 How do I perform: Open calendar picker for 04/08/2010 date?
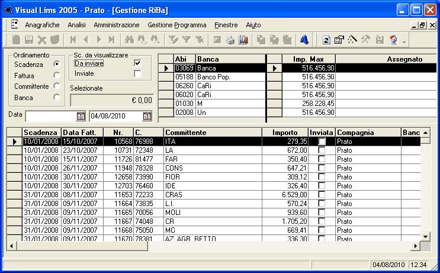147,116
